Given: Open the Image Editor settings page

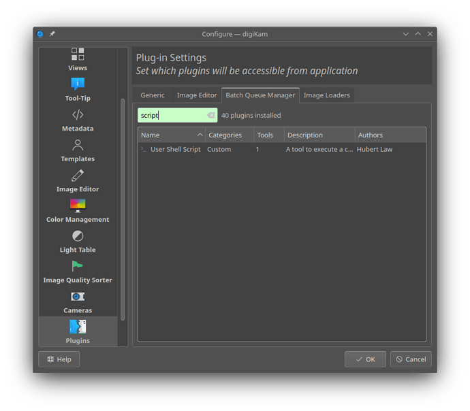Looking at the screenshot, I should click(78, 181).
